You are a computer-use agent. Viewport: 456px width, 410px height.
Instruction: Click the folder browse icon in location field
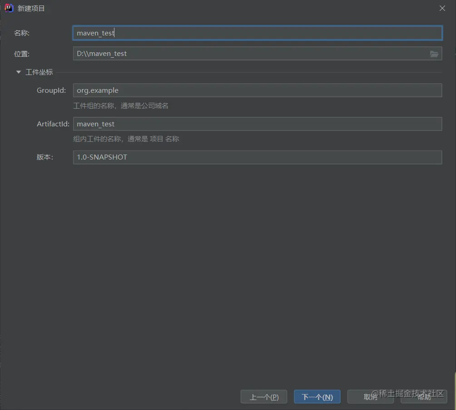coord(434,54)
